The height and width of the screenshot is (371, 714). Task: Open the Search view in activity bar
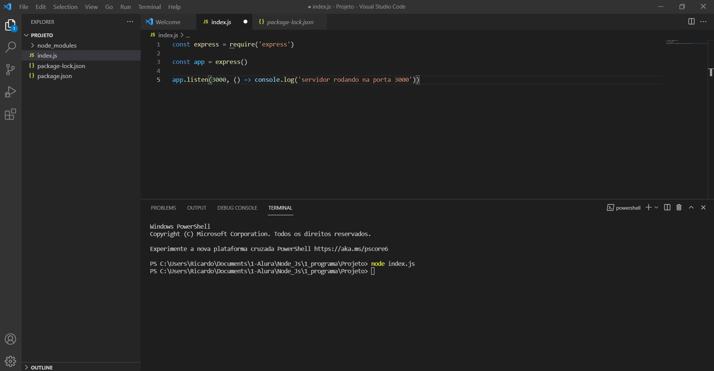pyautogui.click(x=10, y=47)
